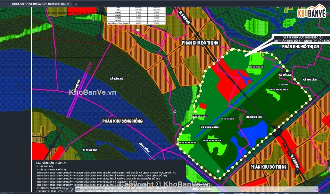Screen dimensions: 330x194
Task: Click table value '70.000'
Action: [x=156, y=23]
